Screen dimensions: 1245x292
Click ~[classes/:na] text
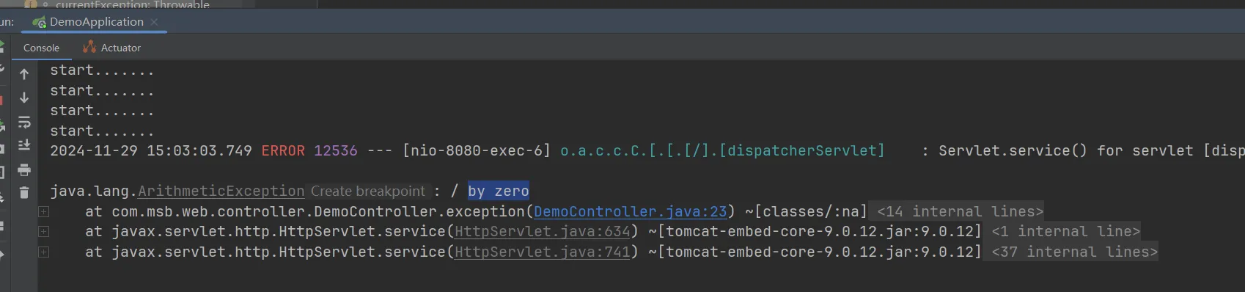[x=807, y=212]
